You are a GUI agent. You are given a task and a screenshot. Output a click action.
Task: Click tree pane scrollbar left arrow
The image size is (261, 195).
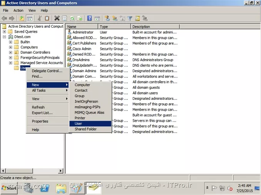3,170
